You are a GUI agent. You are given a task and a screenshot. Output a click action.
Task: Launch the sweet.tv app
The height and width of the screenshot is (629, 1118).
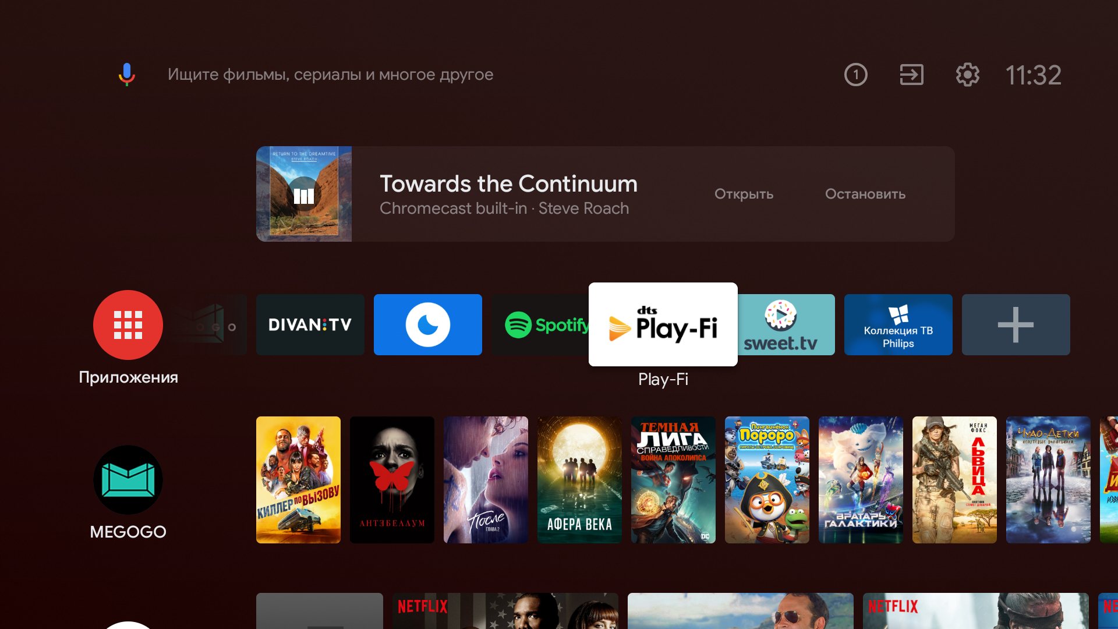[x=786, y=324]
